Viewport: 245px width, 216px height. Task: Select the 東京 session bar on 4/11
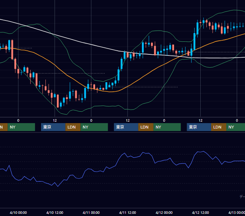[126, 127]
